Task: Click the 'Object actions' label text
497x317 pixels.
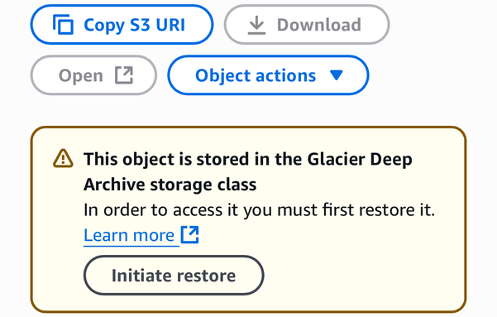Action: pyautogui.click(x=256, y=76)
